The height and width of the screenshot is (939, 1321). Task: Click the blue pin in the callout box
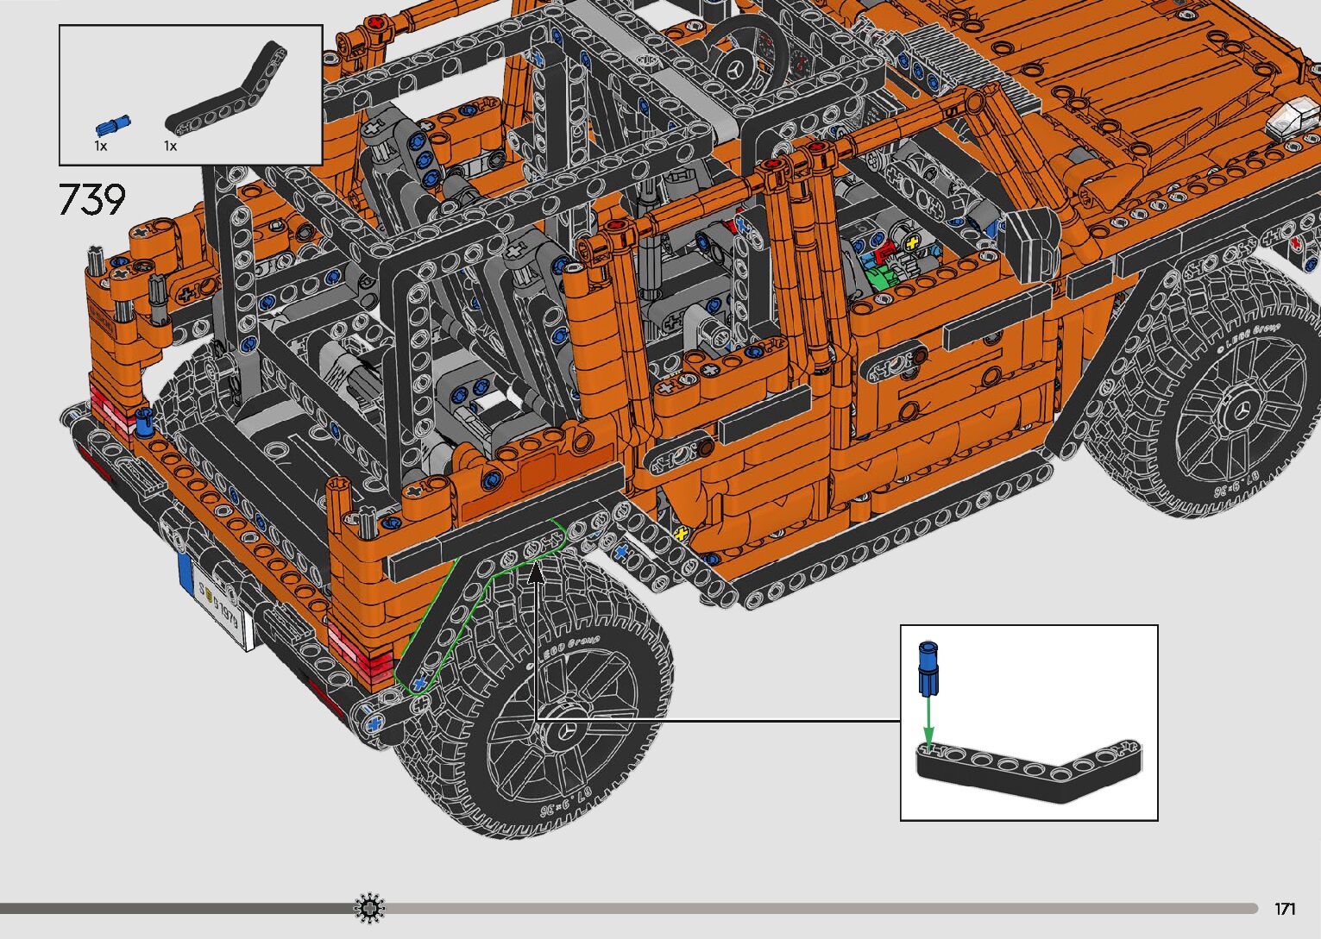click(928, 667)
